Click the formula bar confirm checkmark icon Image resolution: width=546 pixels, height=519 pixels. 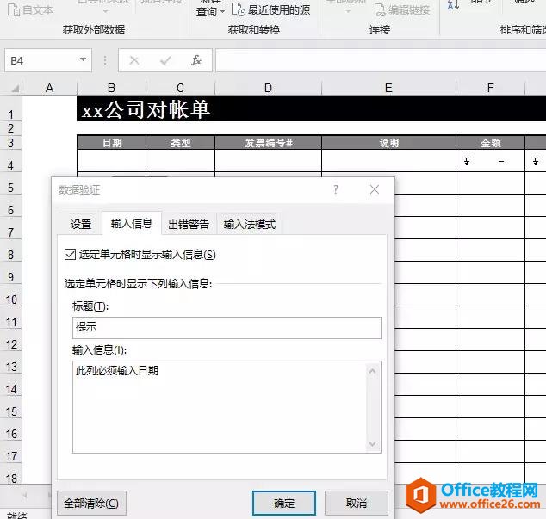[165, 61]
